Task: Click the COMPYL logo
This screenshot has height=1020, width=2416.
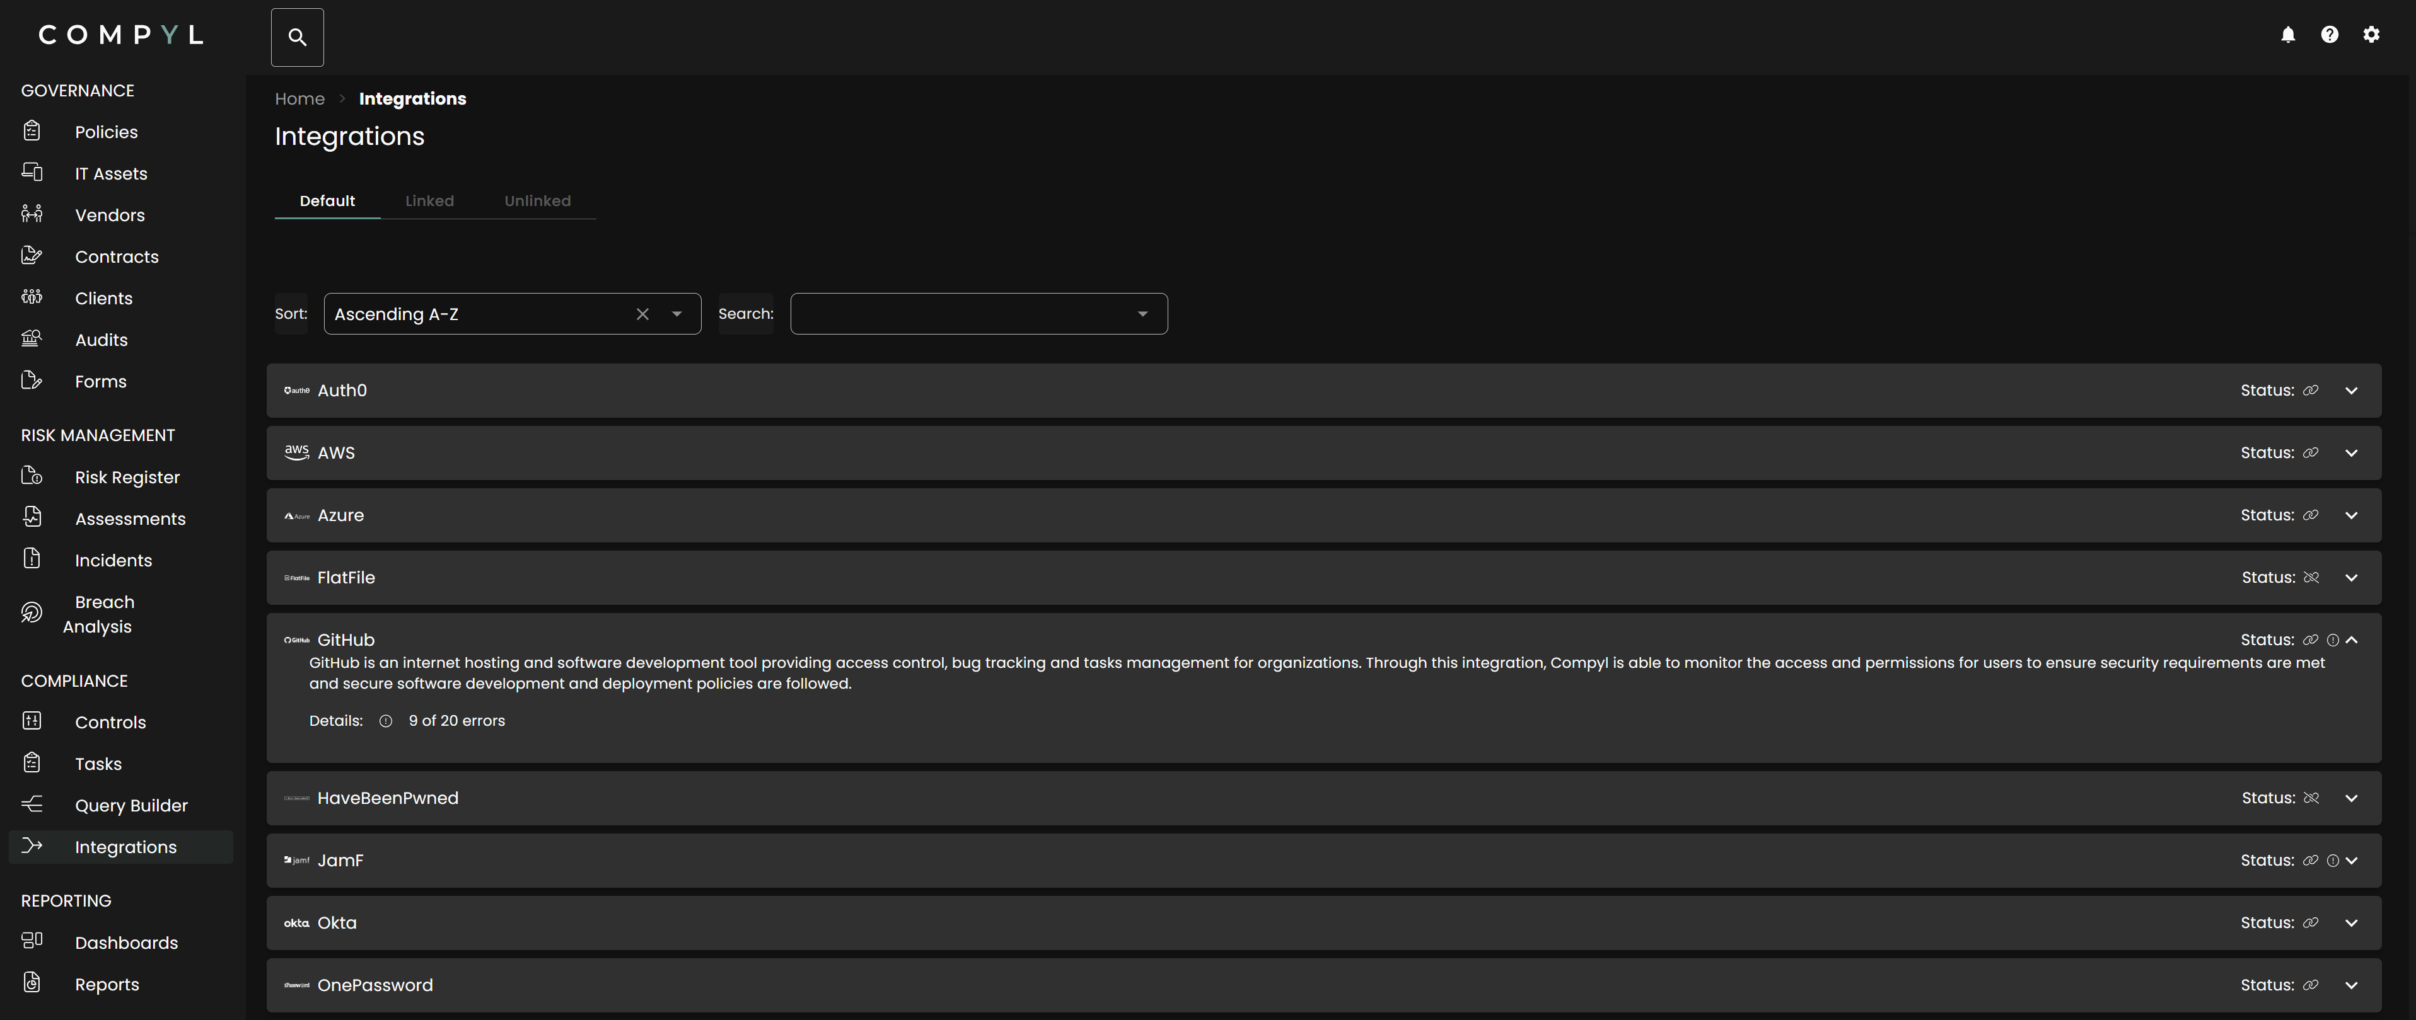Action: tap(121, 35)
